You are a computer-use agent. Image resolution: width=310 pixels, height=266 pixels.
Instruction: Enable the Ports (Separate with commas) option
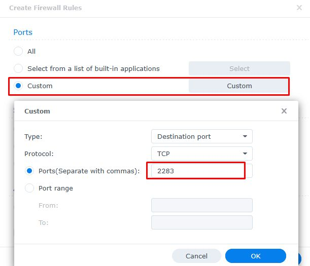(29, 171)
